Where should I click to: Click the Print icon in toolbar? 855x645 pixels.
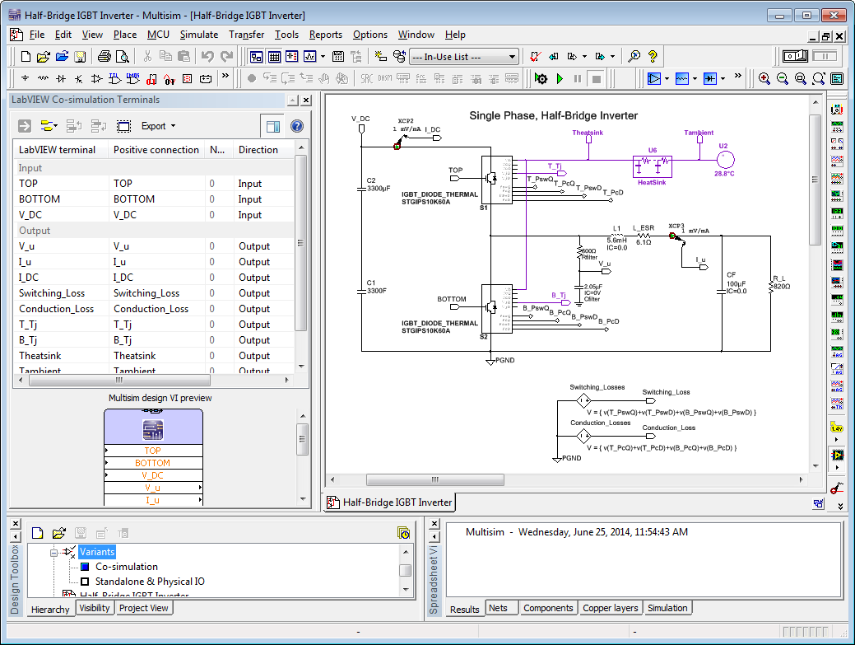[x=104, y=57]
